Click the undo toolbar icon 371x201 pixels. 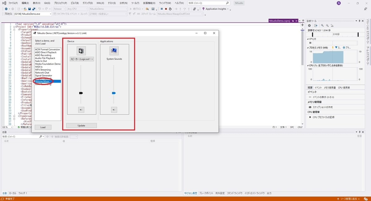tap(39, 9)
